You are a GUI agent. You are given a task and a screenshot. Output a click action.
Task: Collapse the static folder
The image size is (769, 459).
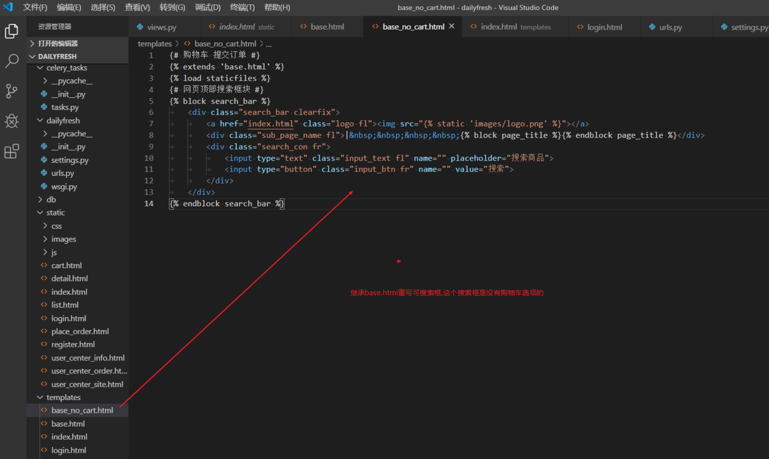(78, 212)
